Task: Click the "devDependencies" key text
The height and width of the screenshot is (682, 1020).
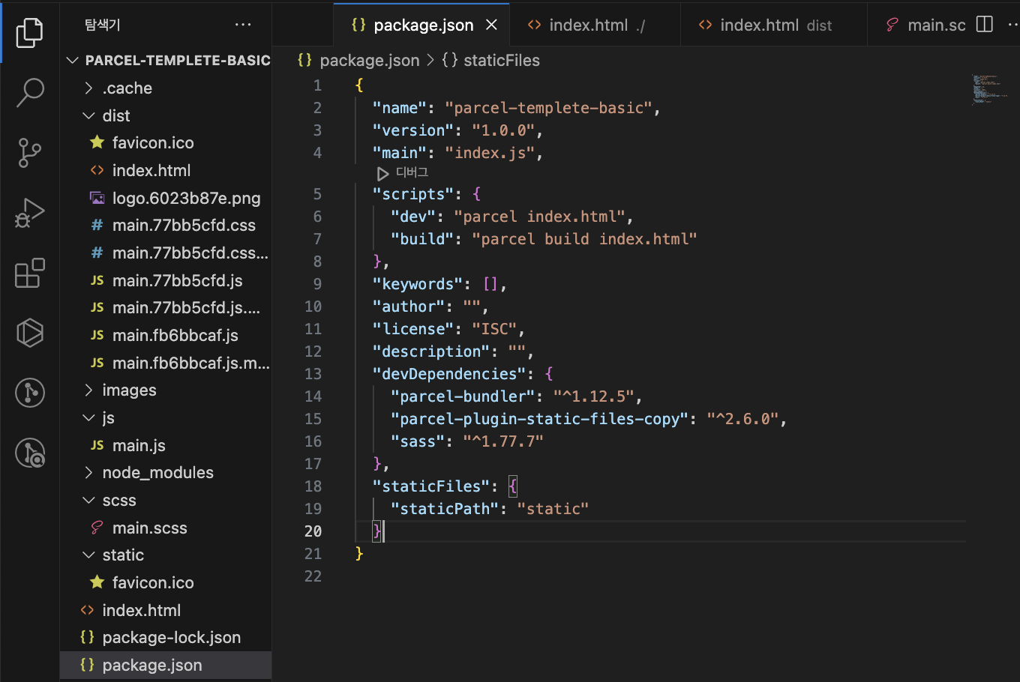Action: pos(449,374)
